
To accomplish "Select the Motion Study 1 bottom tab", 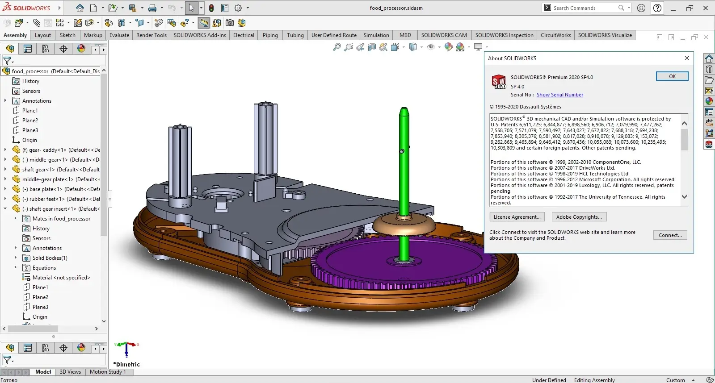I will (108, 372).
